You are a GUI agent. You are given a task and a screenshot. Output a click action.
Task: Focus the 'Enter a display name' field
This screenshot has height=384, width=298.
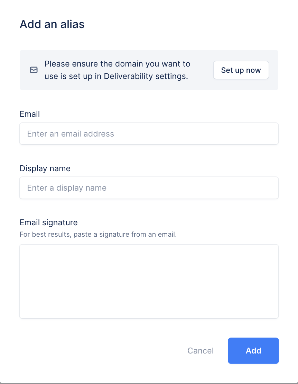pyautogui.click(x=149, y=188)
